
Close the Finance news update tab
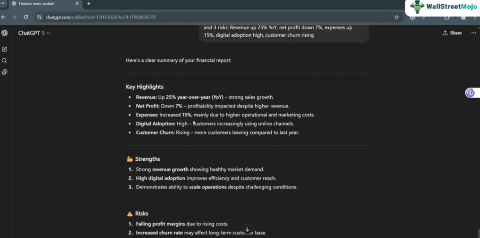(77, 4)
